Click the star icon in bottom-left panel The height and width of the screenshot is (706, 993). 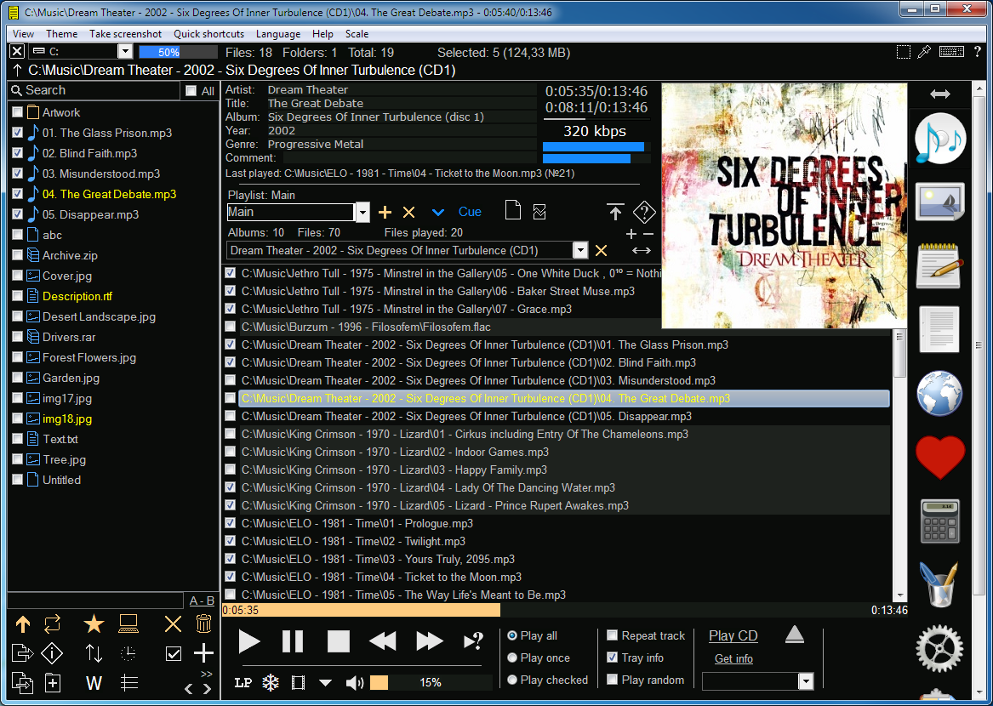(94, 624)
